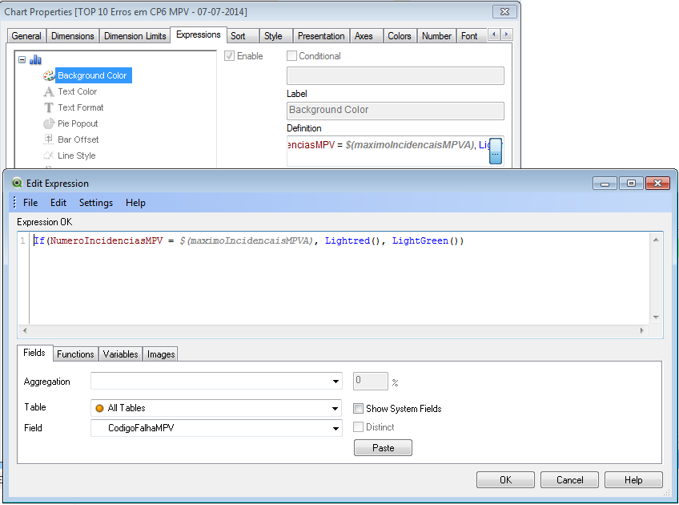Viewport: 679px width, 505px height.
Task: Click the Text Format T icon
Action: click(49, 107)
